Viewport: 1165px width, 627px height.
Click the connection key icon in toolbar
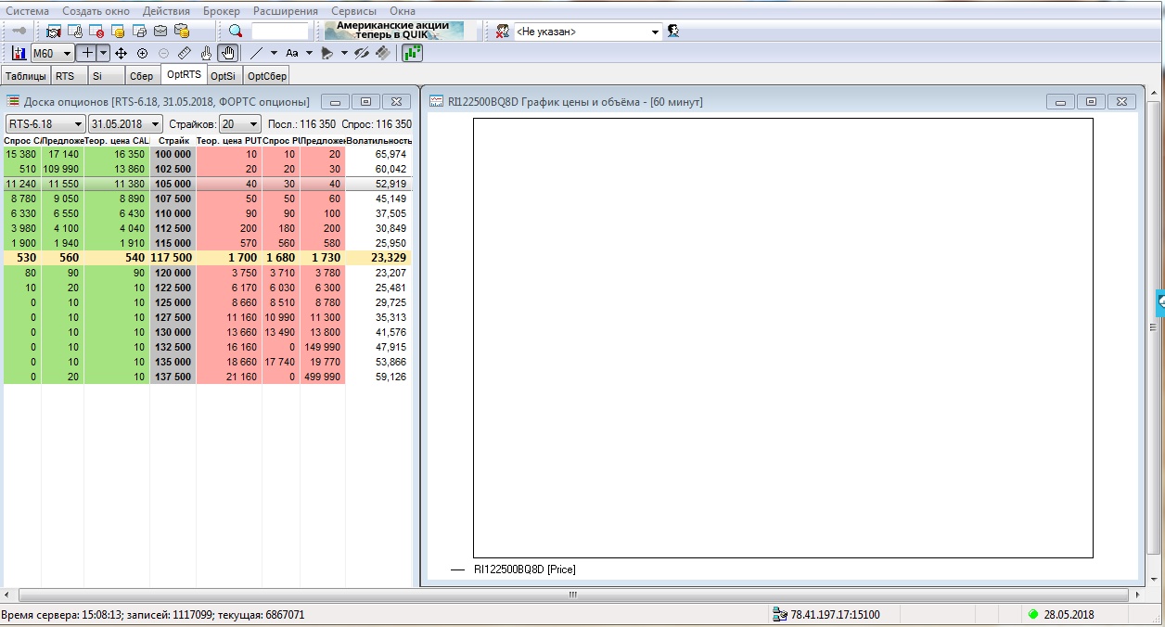19,32
